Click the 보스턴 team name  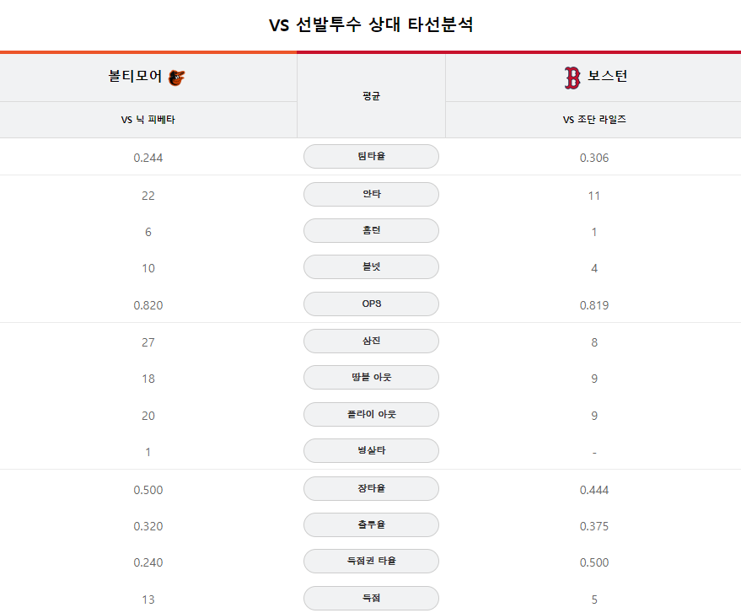click(607, 76)
